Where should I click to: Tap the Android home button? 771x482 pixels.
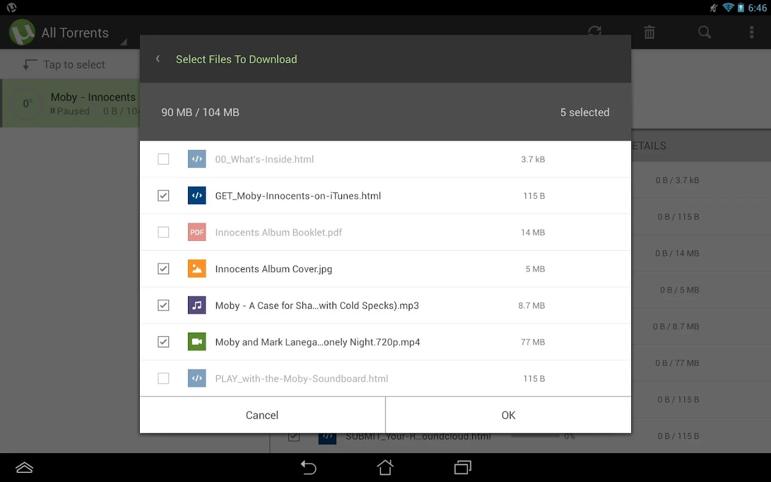[385, 467]
